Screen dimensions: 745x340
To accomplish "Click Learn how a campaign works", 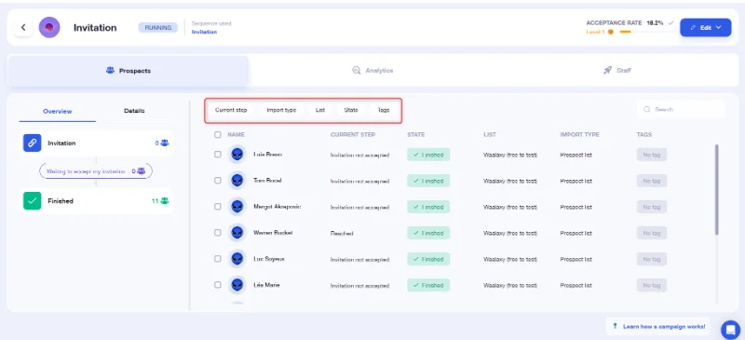I will tap(659, 327).
